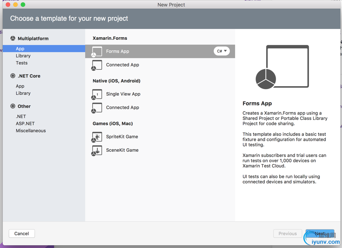Click the Native (iOS, Android) section header
The height and width of the screenshot is (248, 342).
[117, 81]
